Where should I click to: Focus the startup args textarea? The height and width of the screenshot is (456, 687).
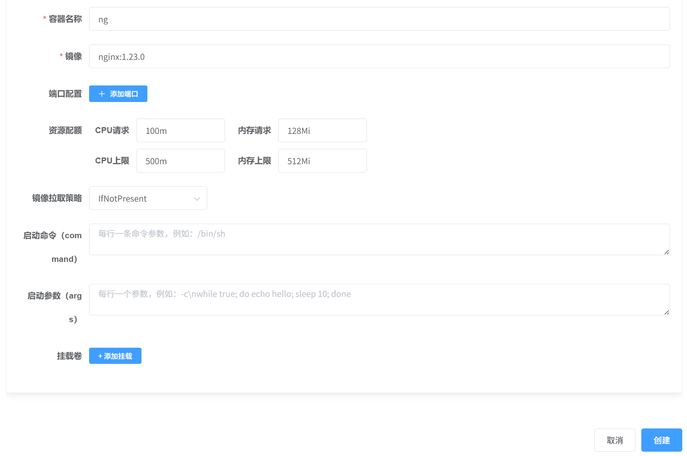click(379, 300)
